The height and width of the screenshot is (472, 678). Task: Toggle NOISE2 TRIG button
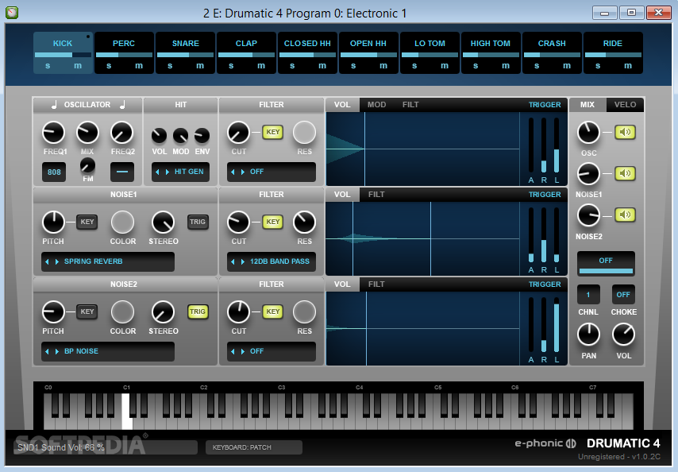coord(198,311)
